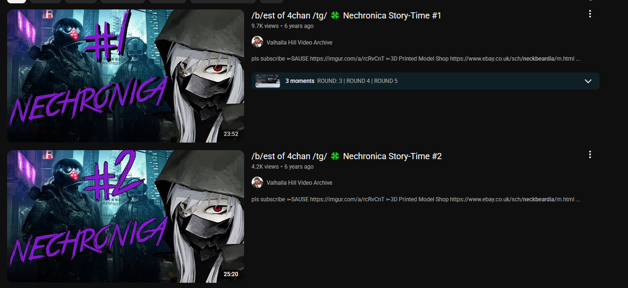Visit Valhalla Hill Video Archive channel from first video
Viewport: 628px width, 288px height.
click(x=300, y=42)
